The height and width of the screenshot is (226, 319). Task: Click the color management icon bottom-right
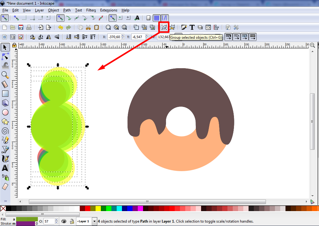pyautogui.click(x=312, y=202)
